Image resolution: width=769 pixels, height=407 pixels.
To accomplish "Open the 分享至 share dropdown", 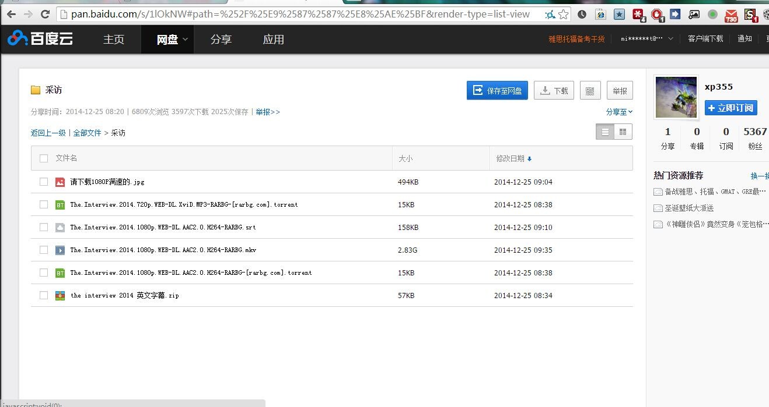I will (619, 112).
